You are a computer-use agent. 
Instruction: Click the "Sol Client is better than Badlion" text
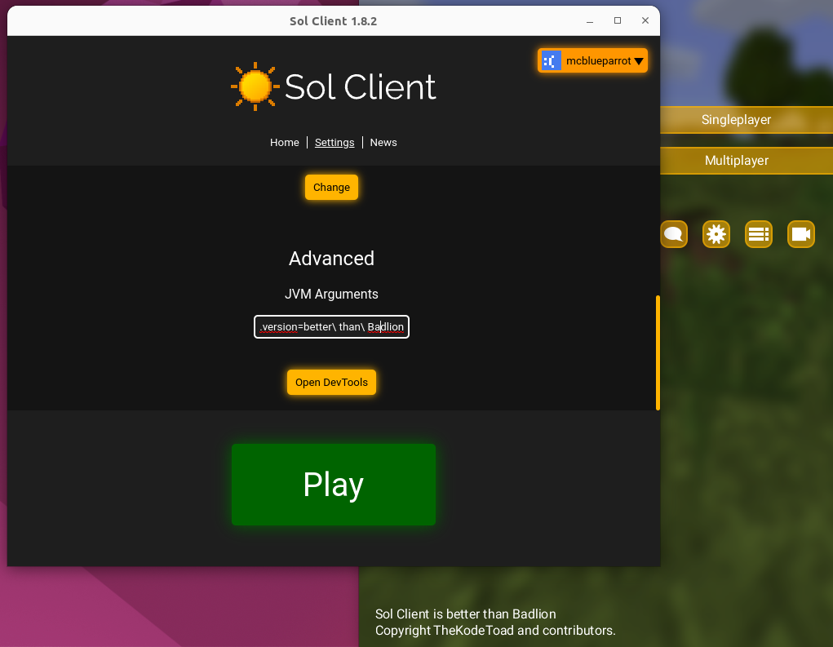tap(465, 614)
